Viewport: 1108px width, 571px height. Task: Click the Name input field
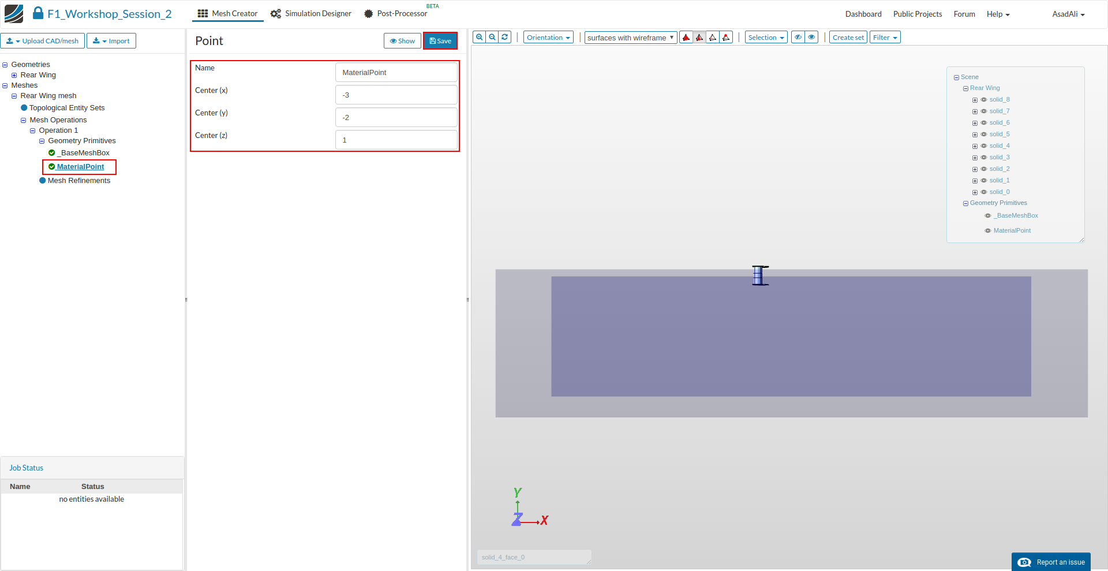point(396,73)
